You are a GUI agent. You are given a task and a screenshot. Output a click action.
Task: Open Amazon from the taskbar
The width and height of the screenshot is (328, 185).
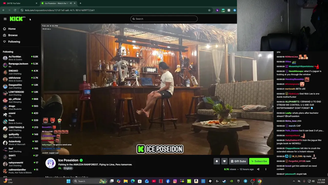(196, 181)
